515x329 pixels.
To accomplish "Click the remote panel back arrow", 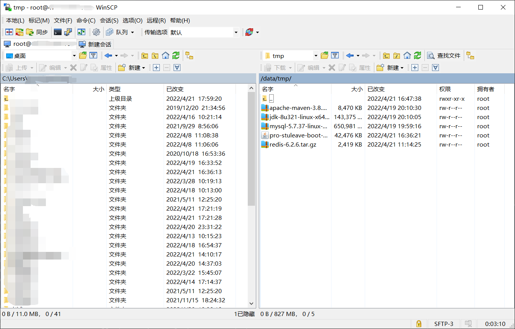I will [x=350, y=56].
